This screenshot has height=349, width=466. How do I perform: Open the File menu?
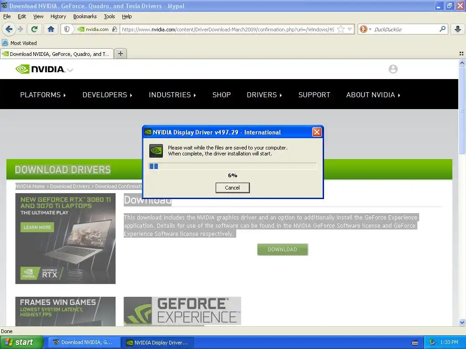[x=7, y=16]
